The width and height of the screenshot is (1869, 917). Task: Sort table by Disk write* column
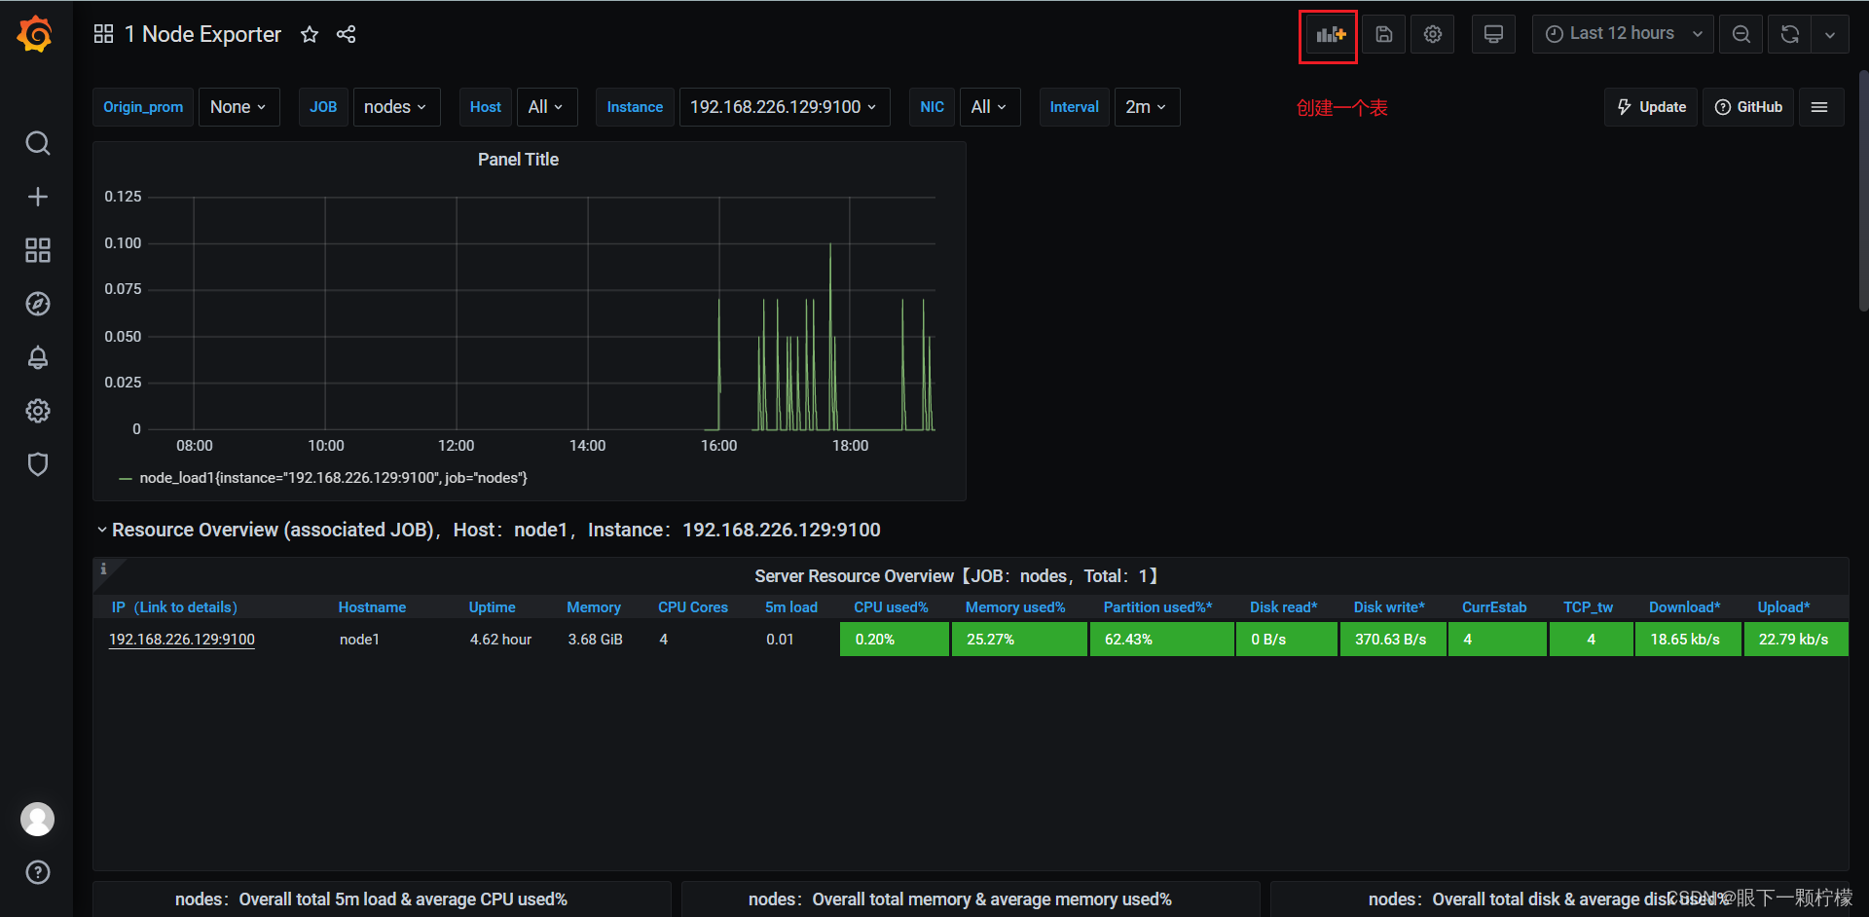pyautogui.click(x=1389, y=607)
